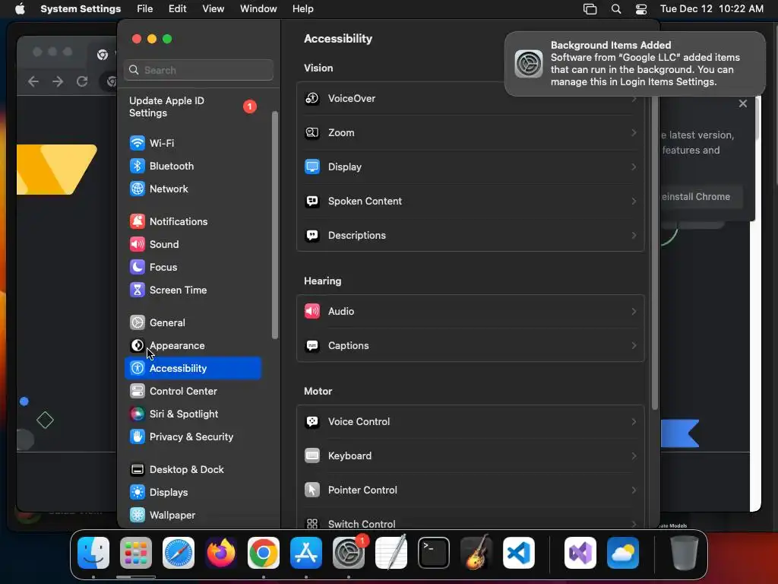Open Spotlight search in menu bar

pyautogui.click(x=615, y=9)
